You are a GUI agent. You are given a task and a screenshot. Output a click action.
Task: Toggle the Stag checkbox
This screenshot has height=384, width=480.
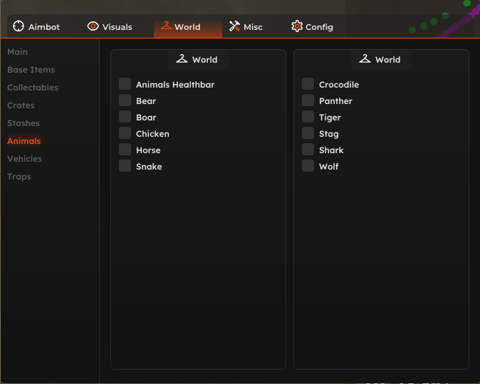point(308,133)
